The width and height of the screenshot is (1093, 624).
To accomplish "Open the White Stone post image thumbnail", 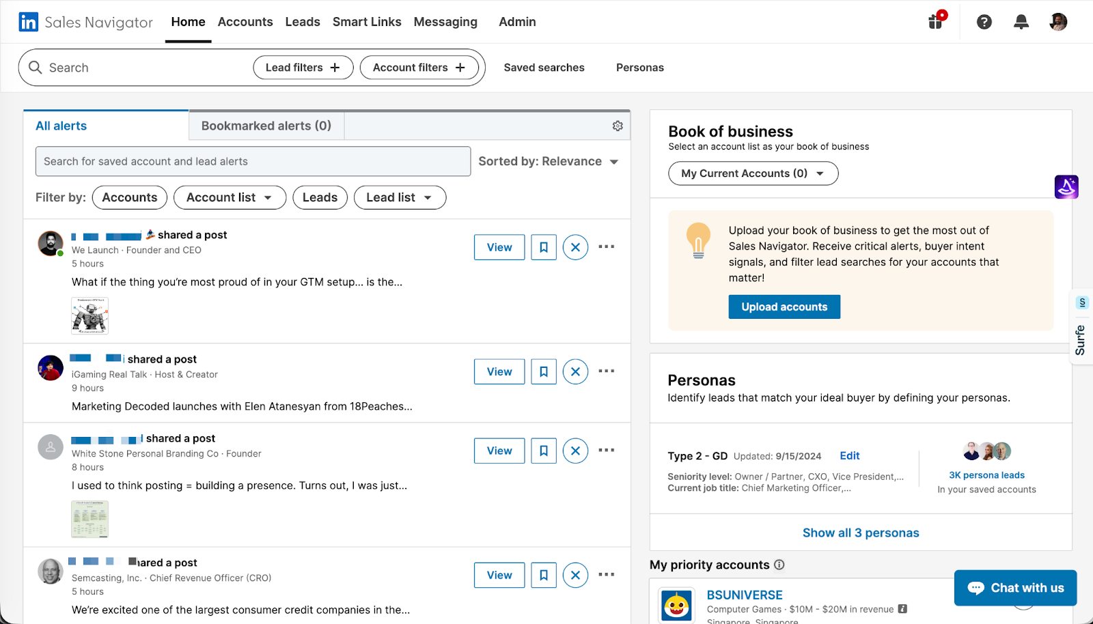I will (x=89, y=519).
